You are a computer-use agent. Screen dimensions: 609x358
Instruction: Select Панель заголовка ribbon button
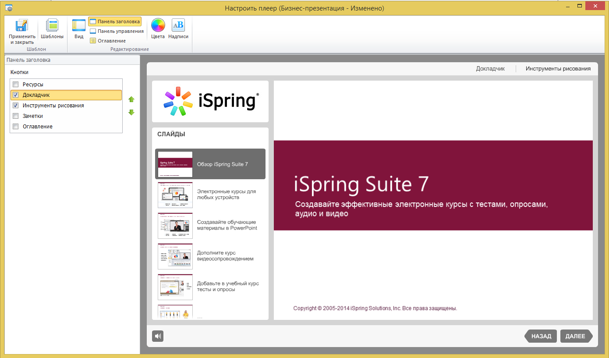pos(115,21)
